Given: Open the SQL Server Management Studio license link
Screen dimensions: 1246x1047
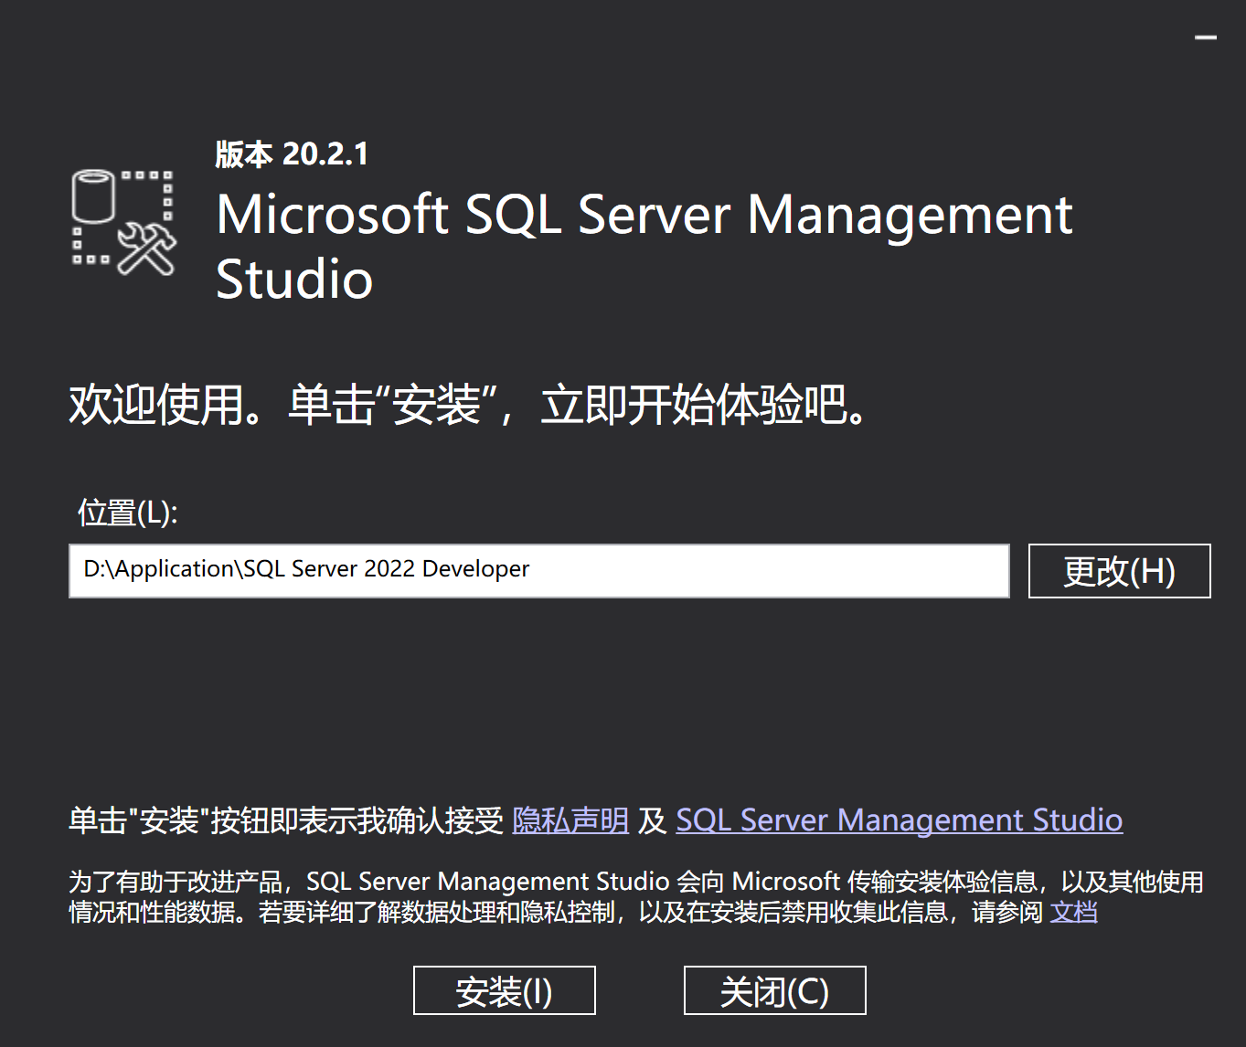Looking at the screenshot, I should coord(899,820).
